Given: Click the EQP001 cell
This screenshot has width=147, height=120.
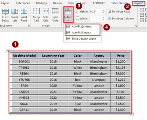Looking at the screenshot, I should point(24,62).
